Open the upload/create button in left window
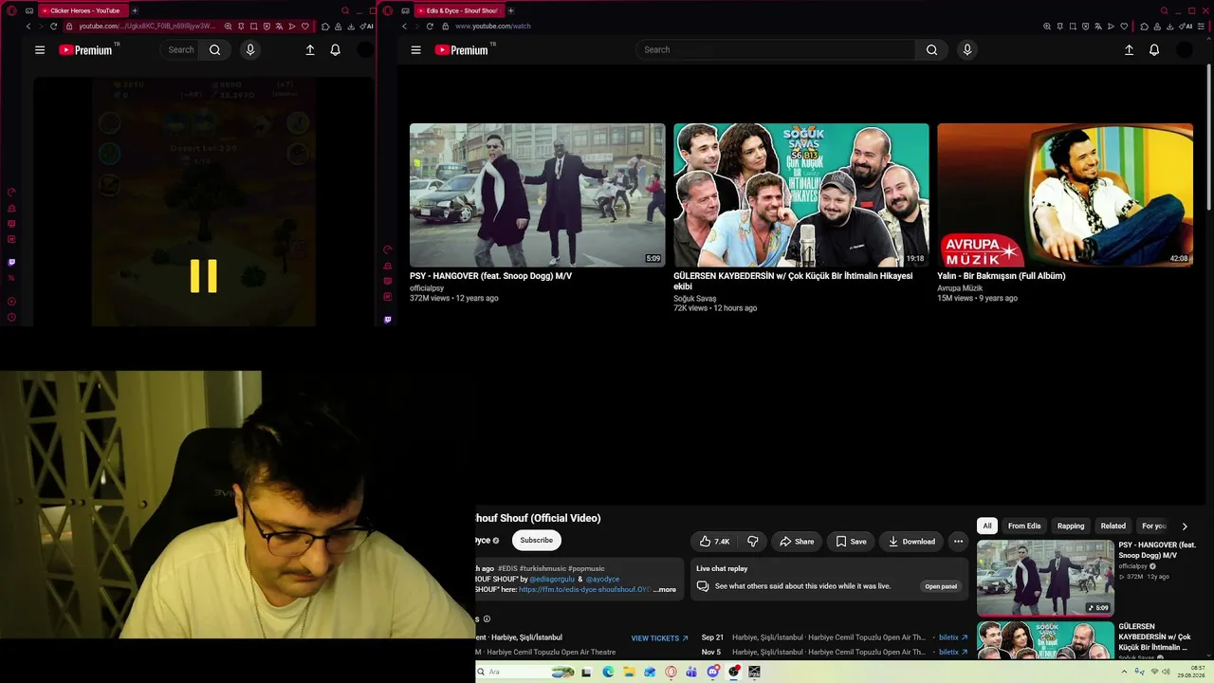Image resolution: width=1214 pixels, height=683 pixels. [310, 50]
